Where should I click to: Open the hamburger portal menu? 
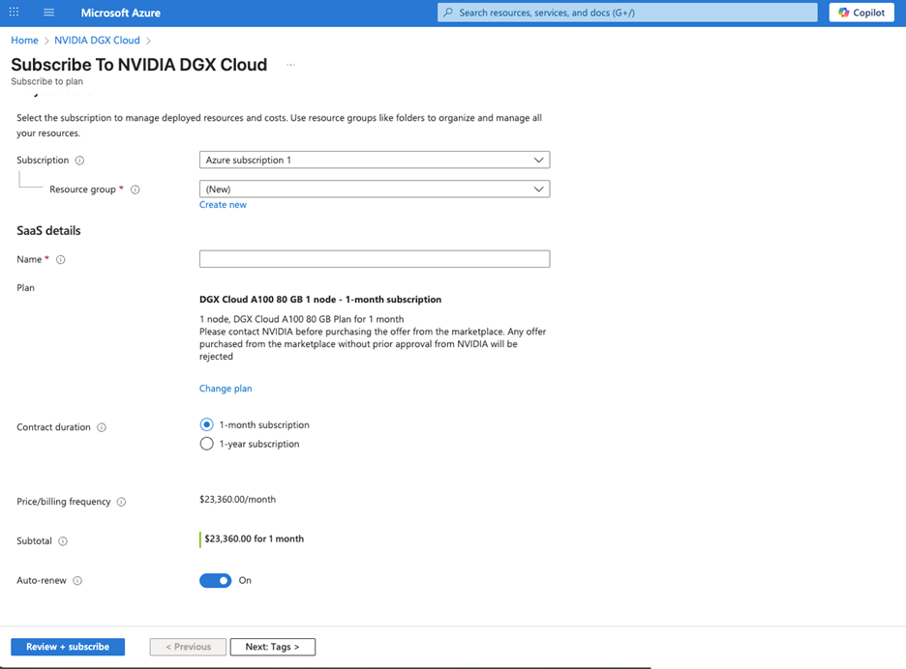pos(49,13)
